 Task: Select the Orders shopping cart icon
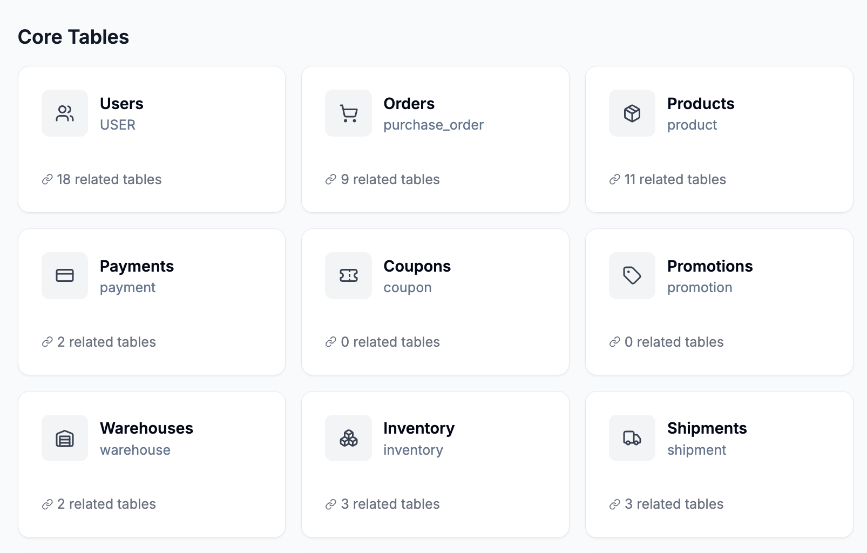click(x=348, y=113)
